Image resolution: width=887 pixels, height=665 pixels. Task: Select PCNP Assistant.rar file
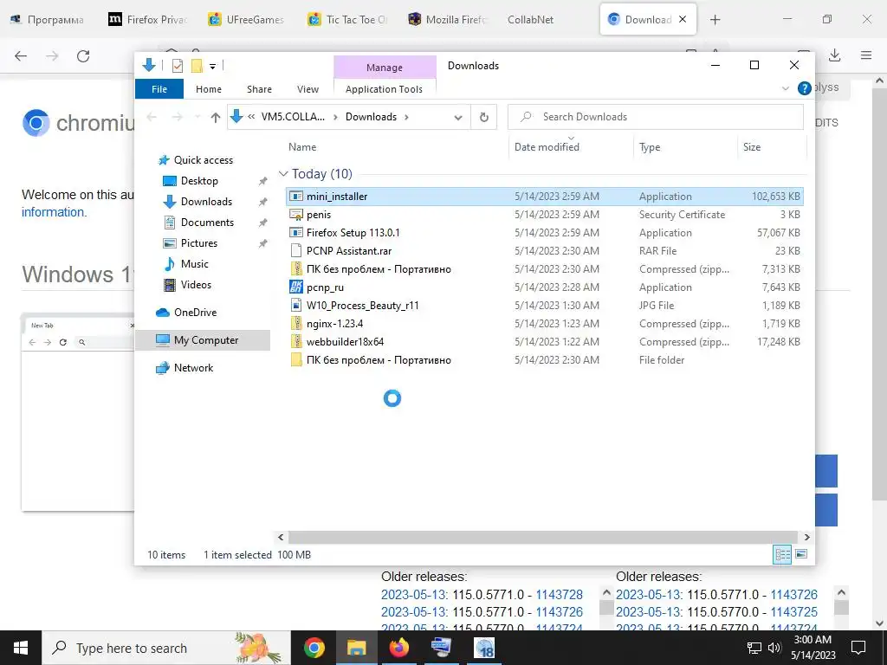click(x=544, y=250)
